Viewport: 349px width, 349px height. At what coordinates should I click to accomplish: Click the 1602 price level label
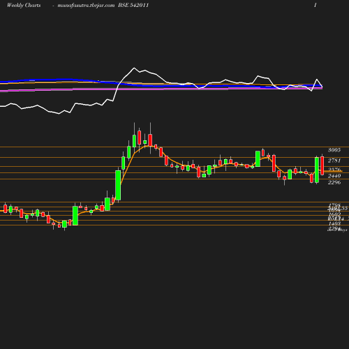click(334, 214)
